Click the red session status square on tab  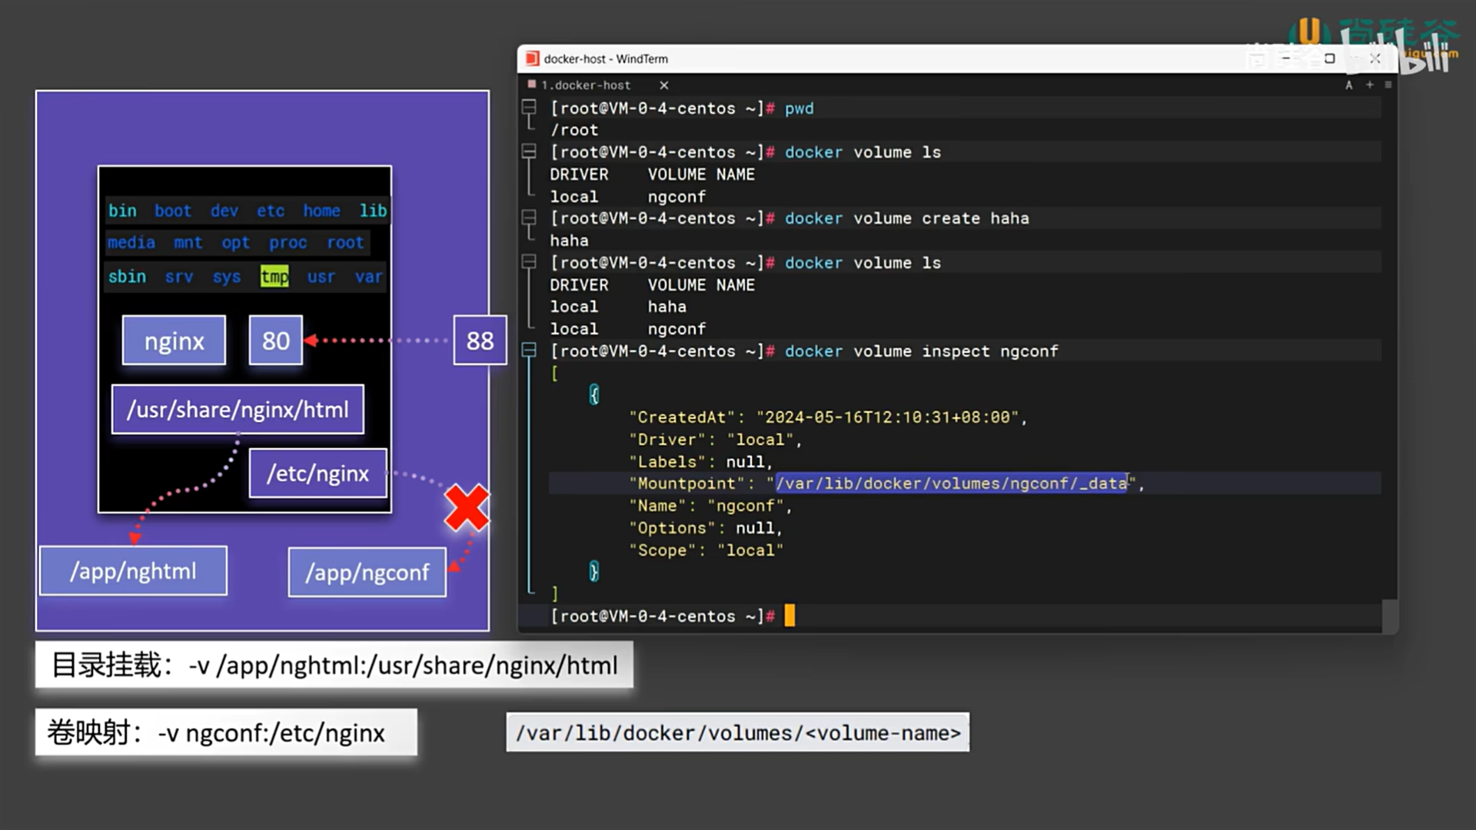coord(531,85)
